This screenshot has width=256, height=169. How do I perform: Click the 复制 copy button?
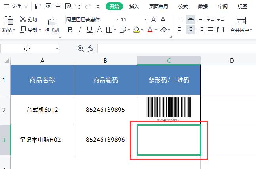pos(28,30)
